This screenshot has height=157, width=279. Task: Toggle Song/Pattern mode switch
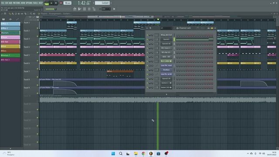(47, 3)
